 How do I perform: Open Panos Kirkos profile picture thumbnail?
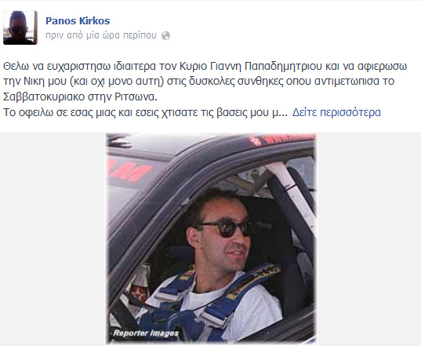point(20,27)
